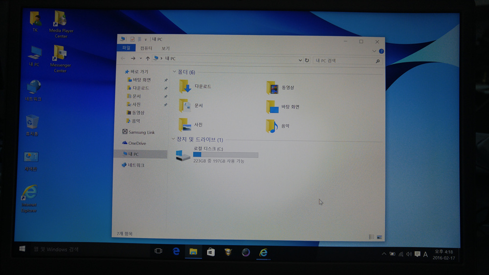Image resolution: width=489 pixels, height=275 pixels.
Task: Click the C: drive capacity bar
Action: [225, 155]
